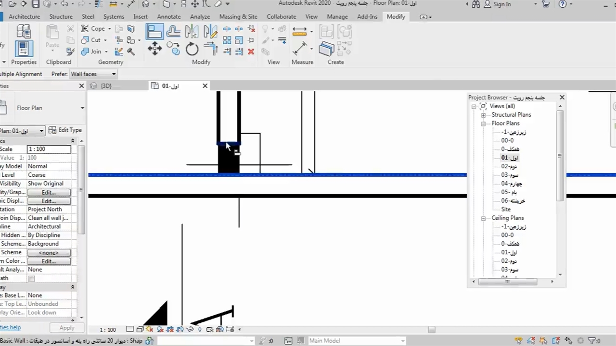Click the red Delete icon in Modify panel

point(251,51)
